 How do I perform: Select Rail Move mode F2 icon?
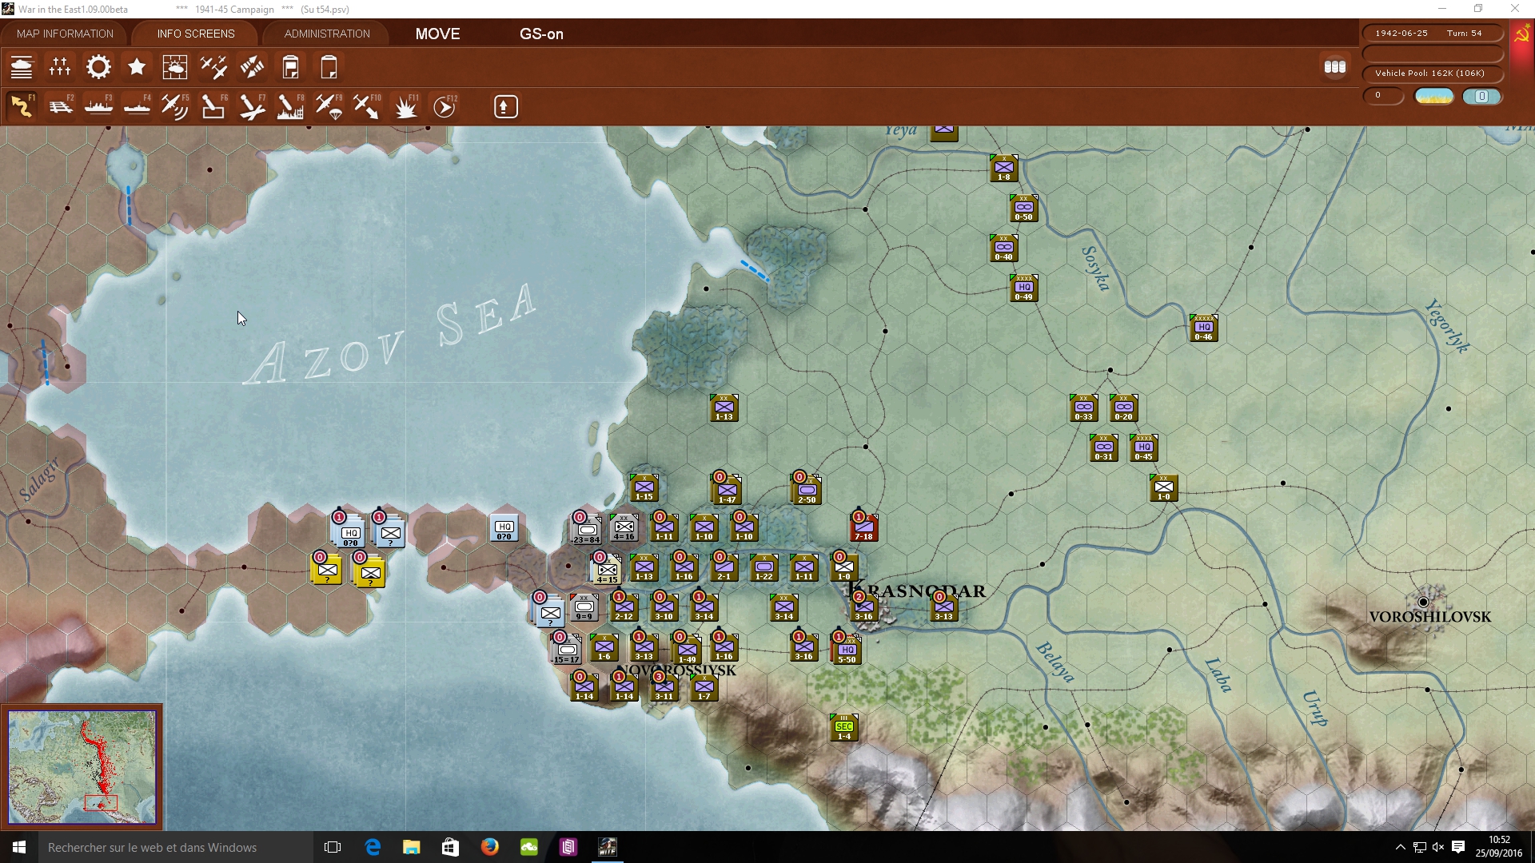[x=60, y=106]
